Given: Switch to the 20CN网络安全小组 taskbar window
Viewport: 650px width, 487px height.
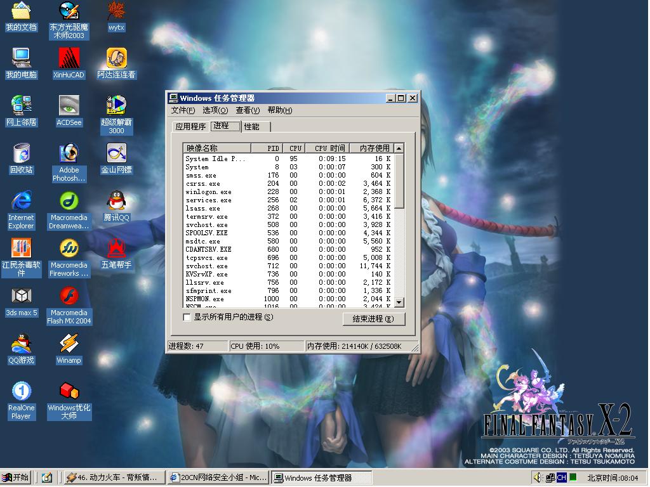Looking at the screenshot, I should tap(218, 477).
